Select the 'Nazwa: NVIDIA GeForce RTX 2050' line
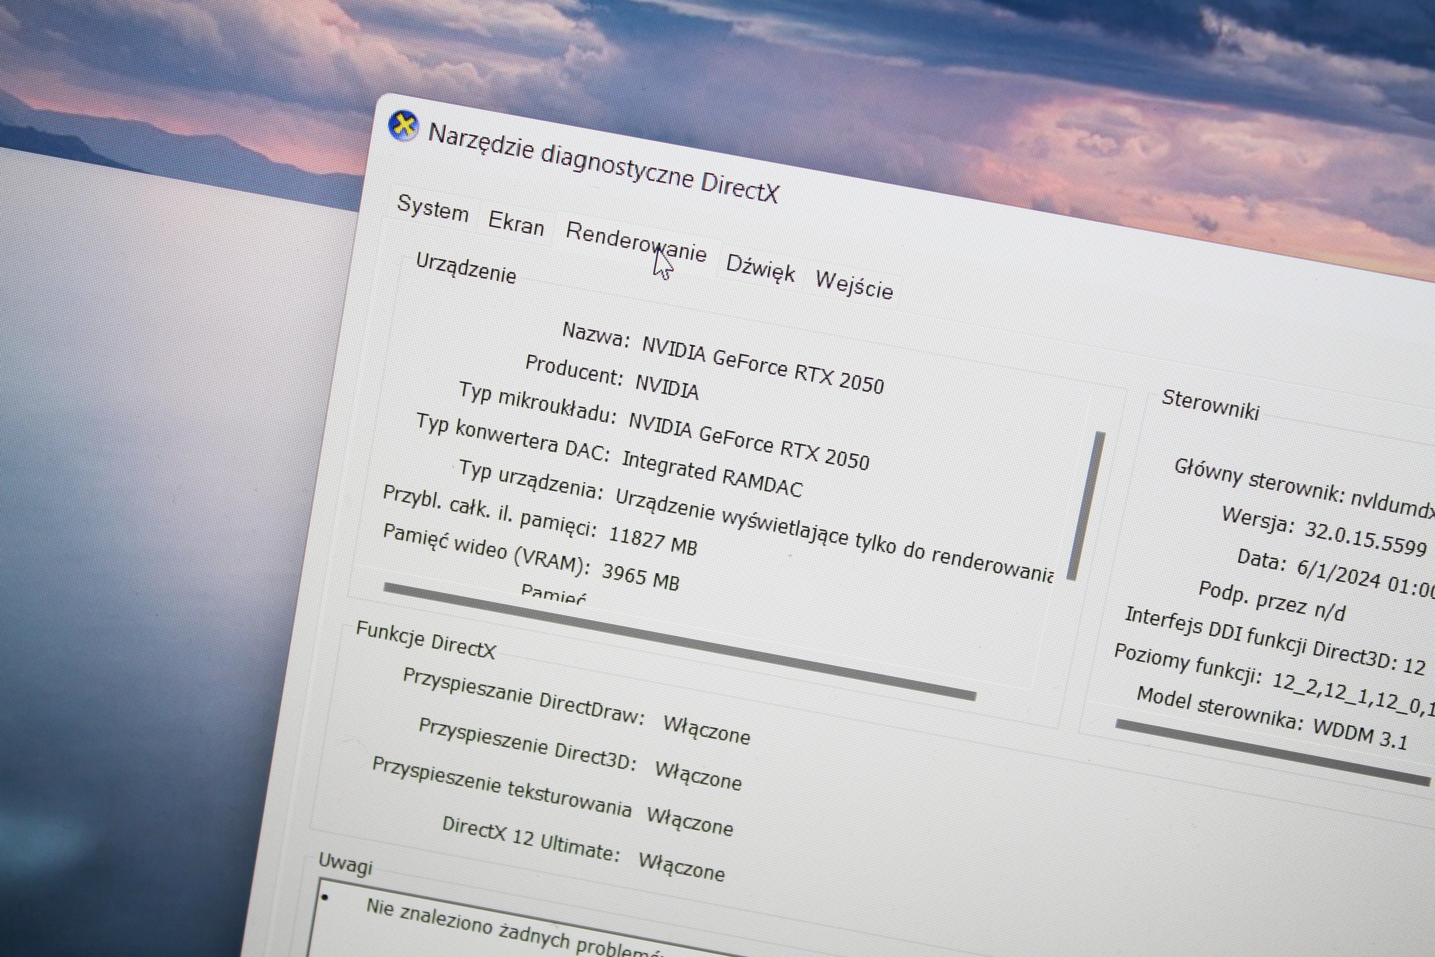Screen dimensions: 1435x957 [x=723, y=358]
